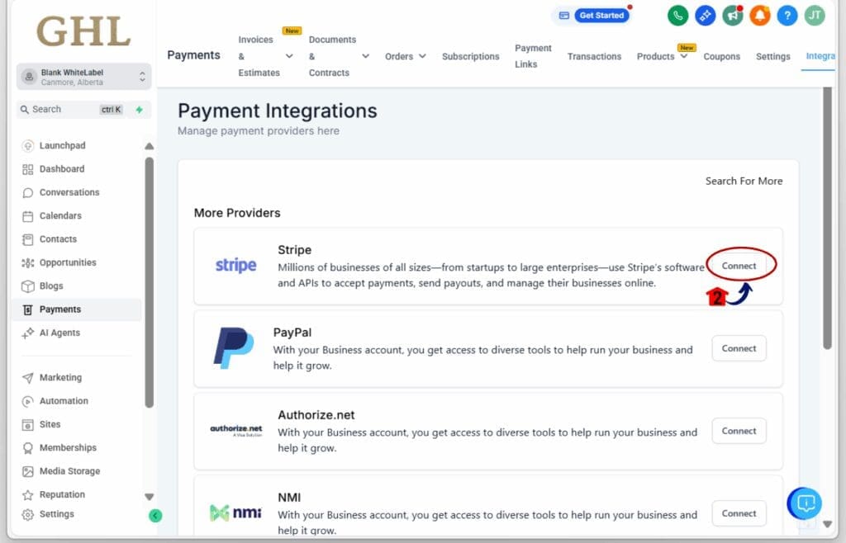Open the Payment Links tab
The image size is (846, 543).
coord(533,56)
